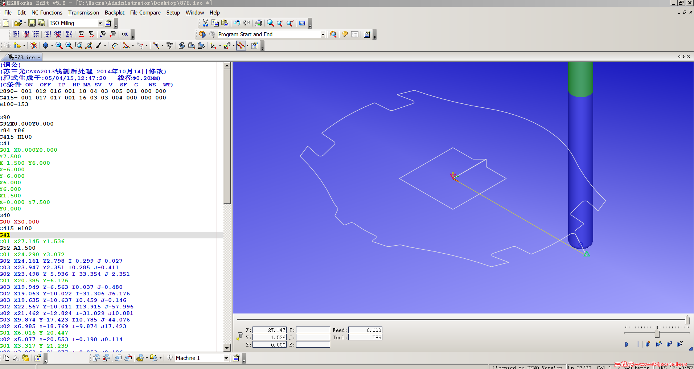Screen dimensions: 694x369
Task: Click the Redo arrow icon
Action: 247,23
